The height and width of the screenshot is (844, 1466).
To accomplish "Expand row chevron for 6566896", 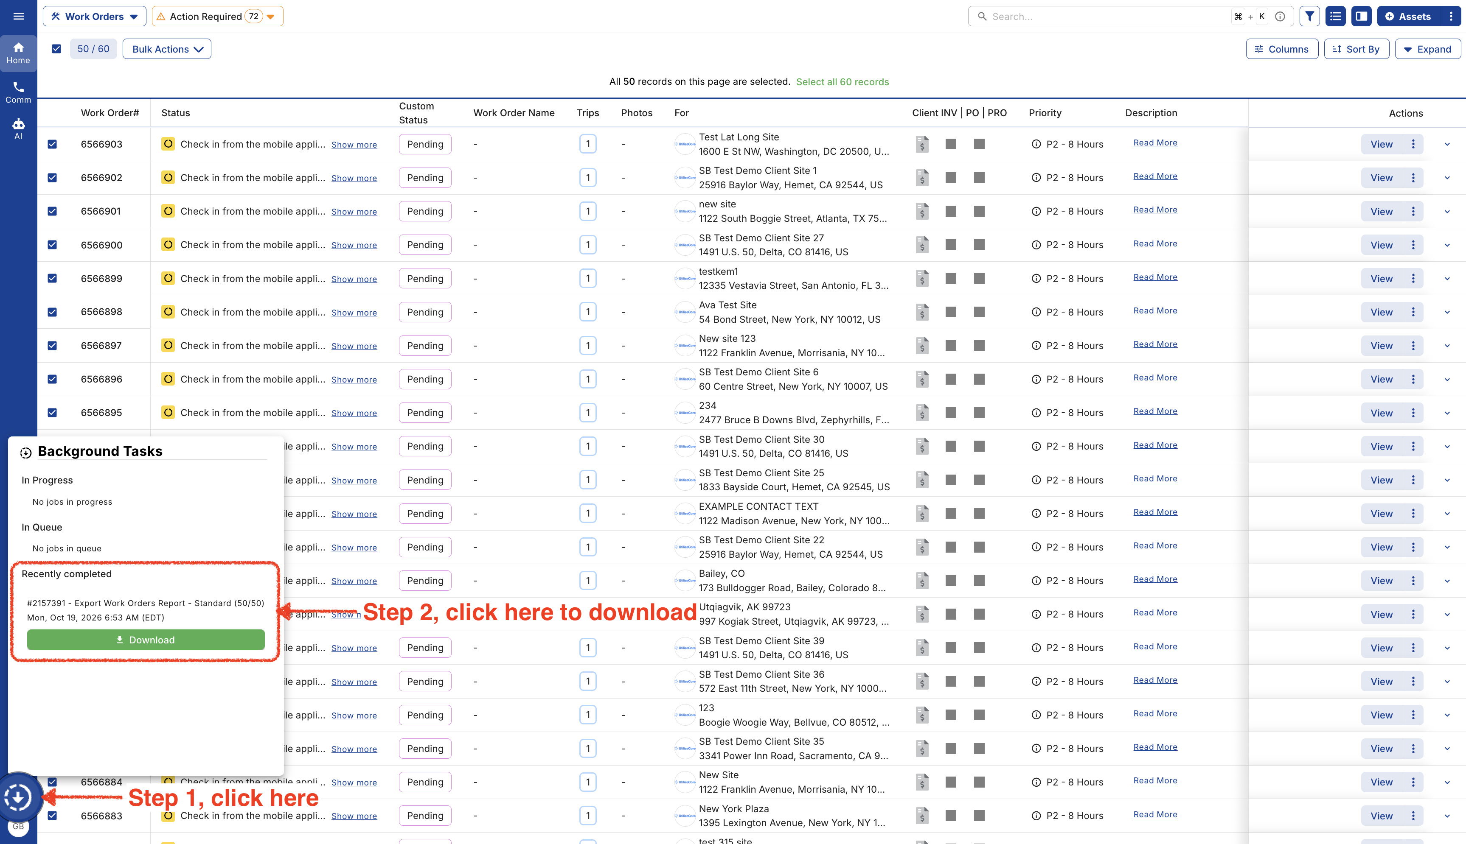I will 1447,380.
